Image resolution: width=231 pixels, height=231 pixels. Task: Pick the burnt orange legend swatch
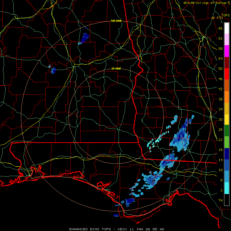point(227,85)
